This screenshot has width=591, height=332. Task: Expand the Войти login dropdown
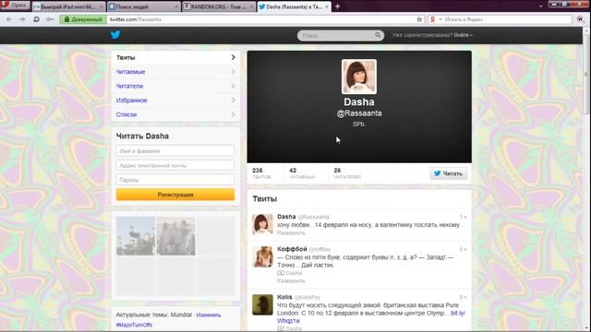[x=463, y=35]
